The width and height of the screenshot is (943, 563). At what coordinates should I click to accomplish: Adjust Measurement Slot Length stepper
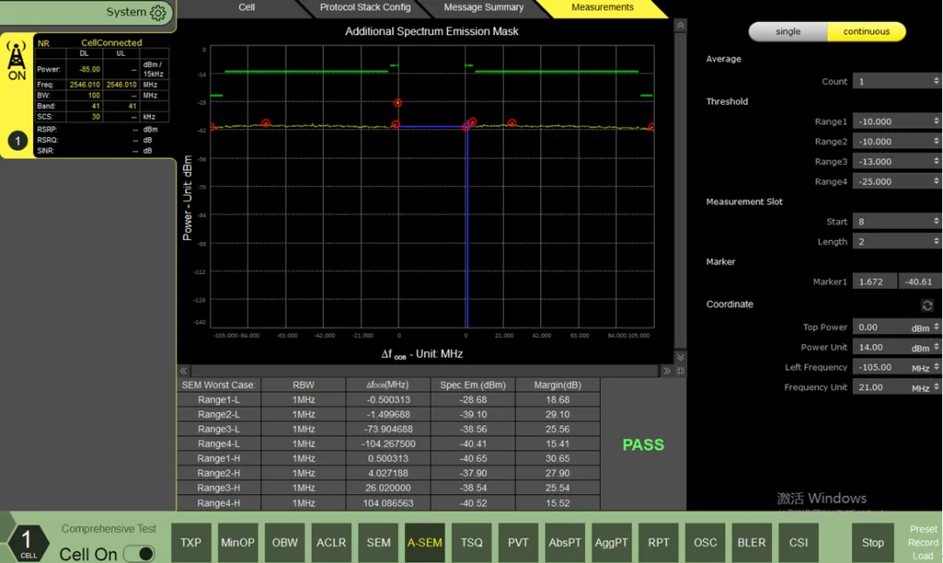(x=936, y=241)
